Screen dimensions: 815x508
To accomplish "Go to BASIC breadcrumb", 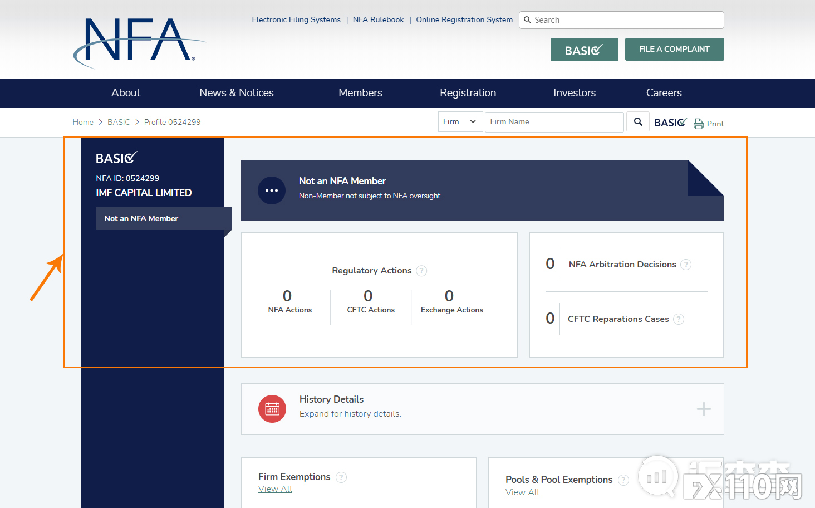I will 119,122.
